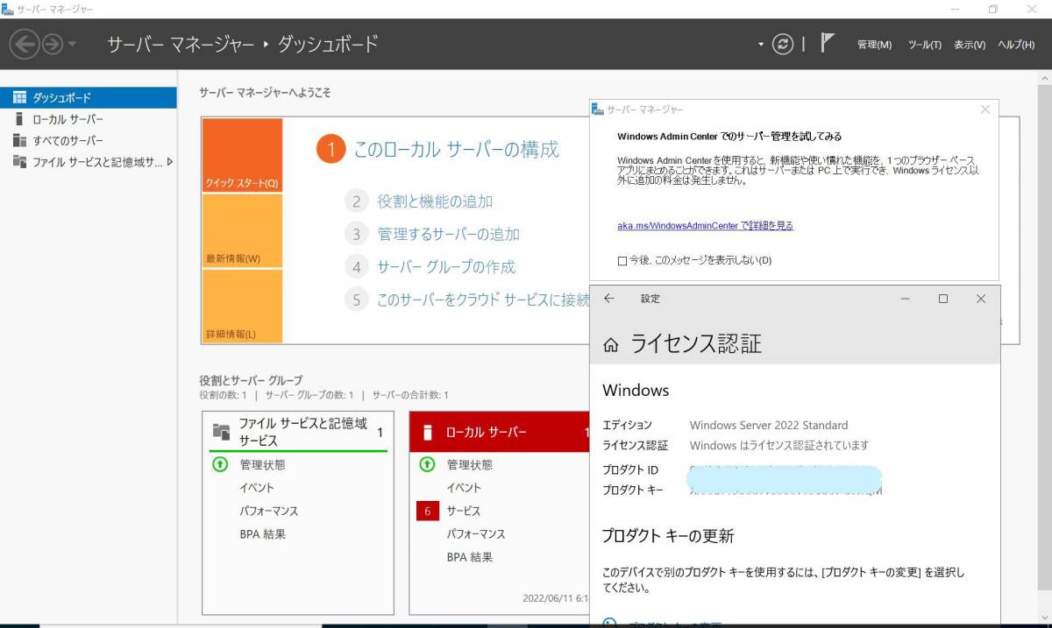Click パフォーマンス in the file services tile

(269, 511)
